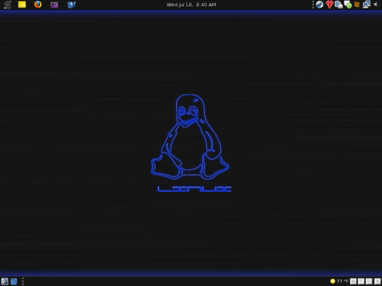Click the brown package box tray icon
Image resolution: width=382 pixels, height=286 pixels.
(x=357, y=4)
